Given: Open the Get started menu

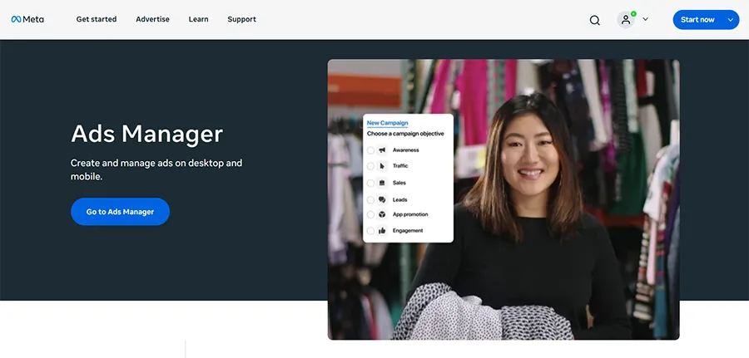Looking at the screenshot, I should tap(97, 19).
